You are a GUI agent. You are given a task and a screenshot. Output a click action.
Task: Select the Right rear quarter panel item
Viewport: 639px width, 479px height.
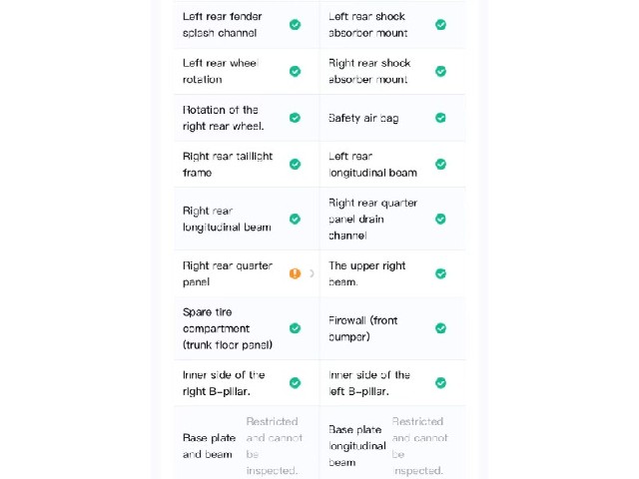(247, 273)
